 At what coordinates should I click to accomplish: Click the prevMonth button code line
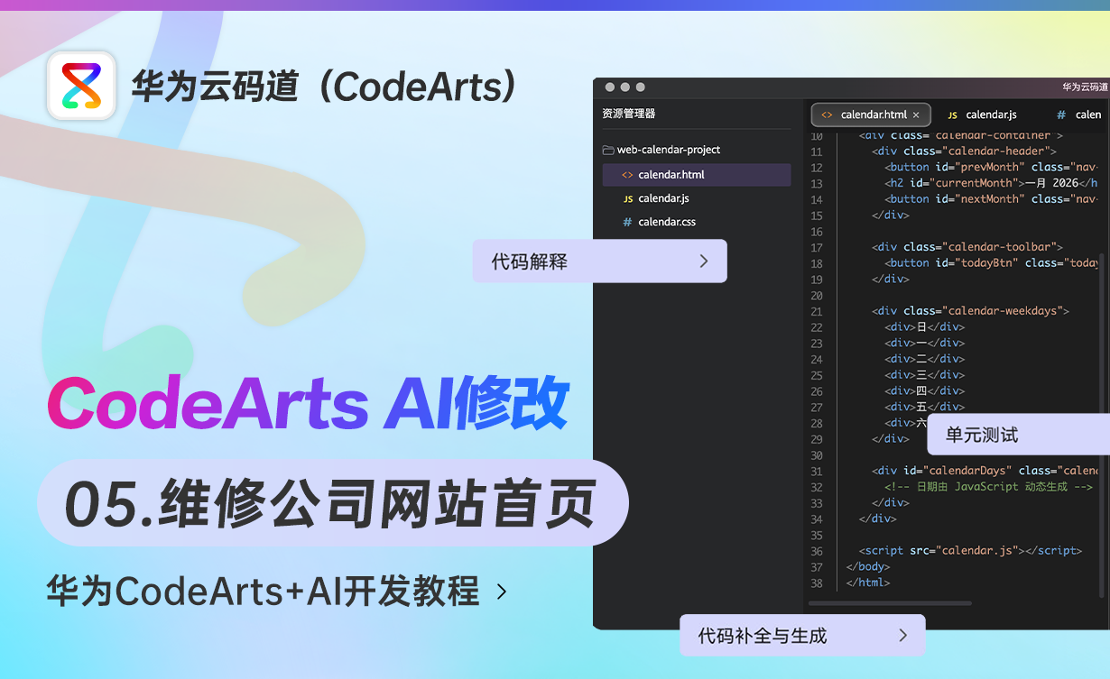[x=991, y=167]
